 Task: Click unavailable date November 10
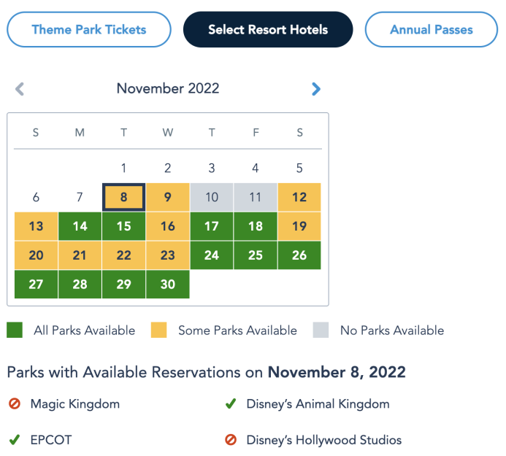(212, 197)
